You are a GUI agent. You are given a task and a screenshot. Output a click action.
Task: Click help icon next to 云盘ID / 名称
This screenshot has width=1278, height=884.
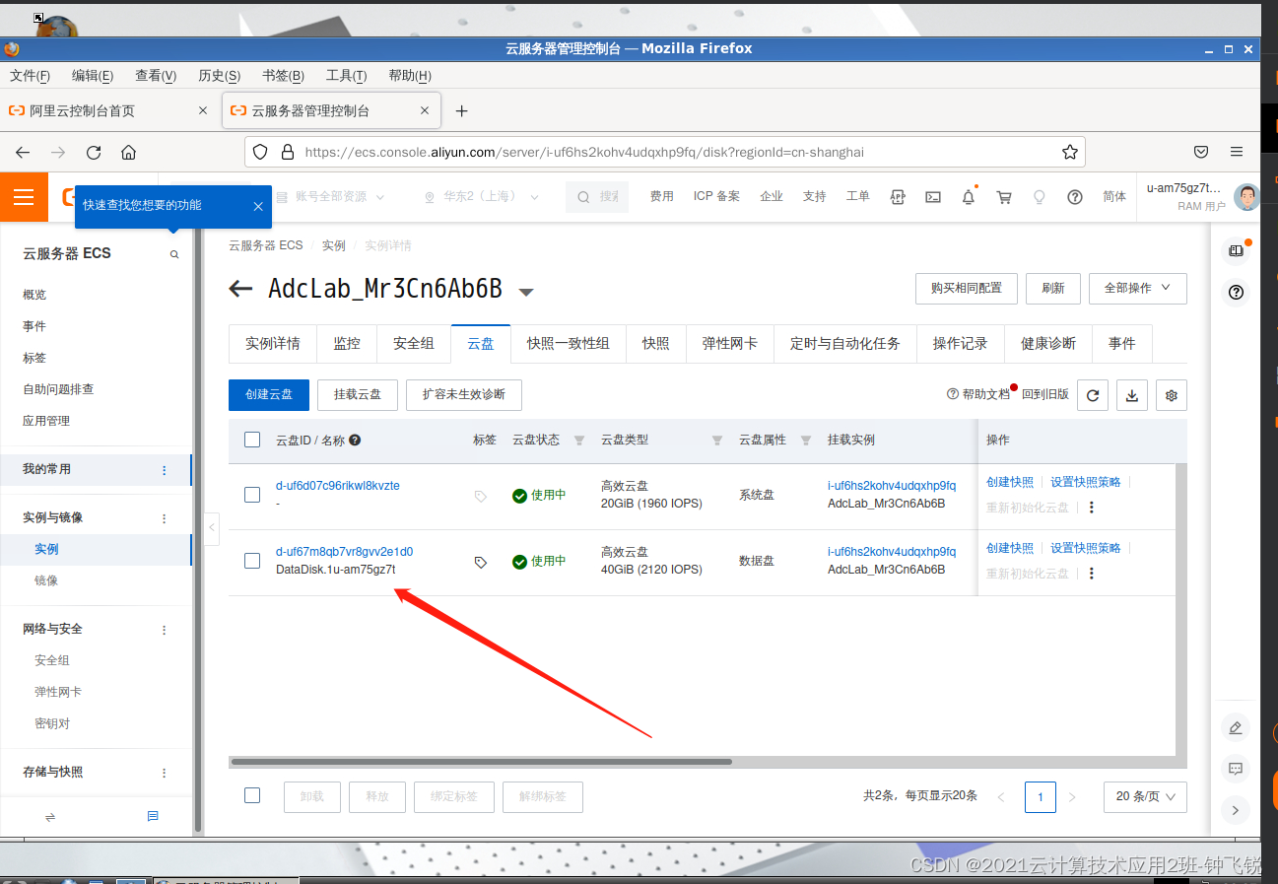355,441
